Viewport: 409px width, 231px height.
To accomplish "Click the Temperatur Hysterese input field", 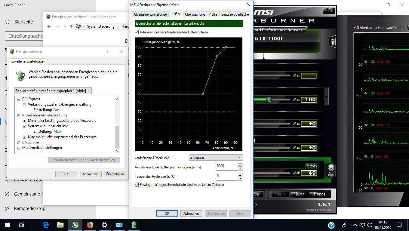I will coord(227,177).
